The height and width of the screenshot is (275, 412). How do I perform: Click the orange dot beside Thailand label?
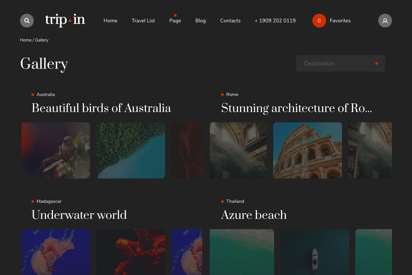click(222, 201)
